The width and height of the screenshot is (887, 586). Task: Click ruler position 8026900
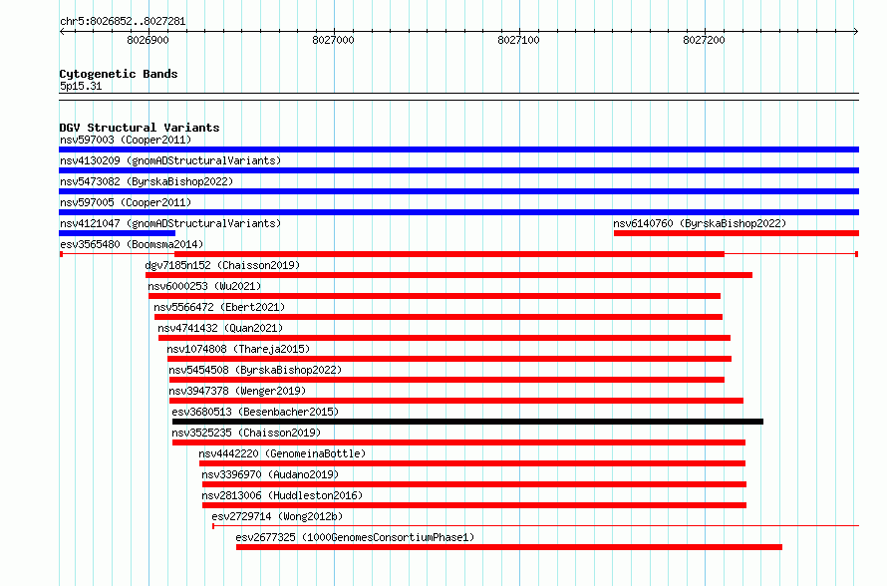(148, 40)
